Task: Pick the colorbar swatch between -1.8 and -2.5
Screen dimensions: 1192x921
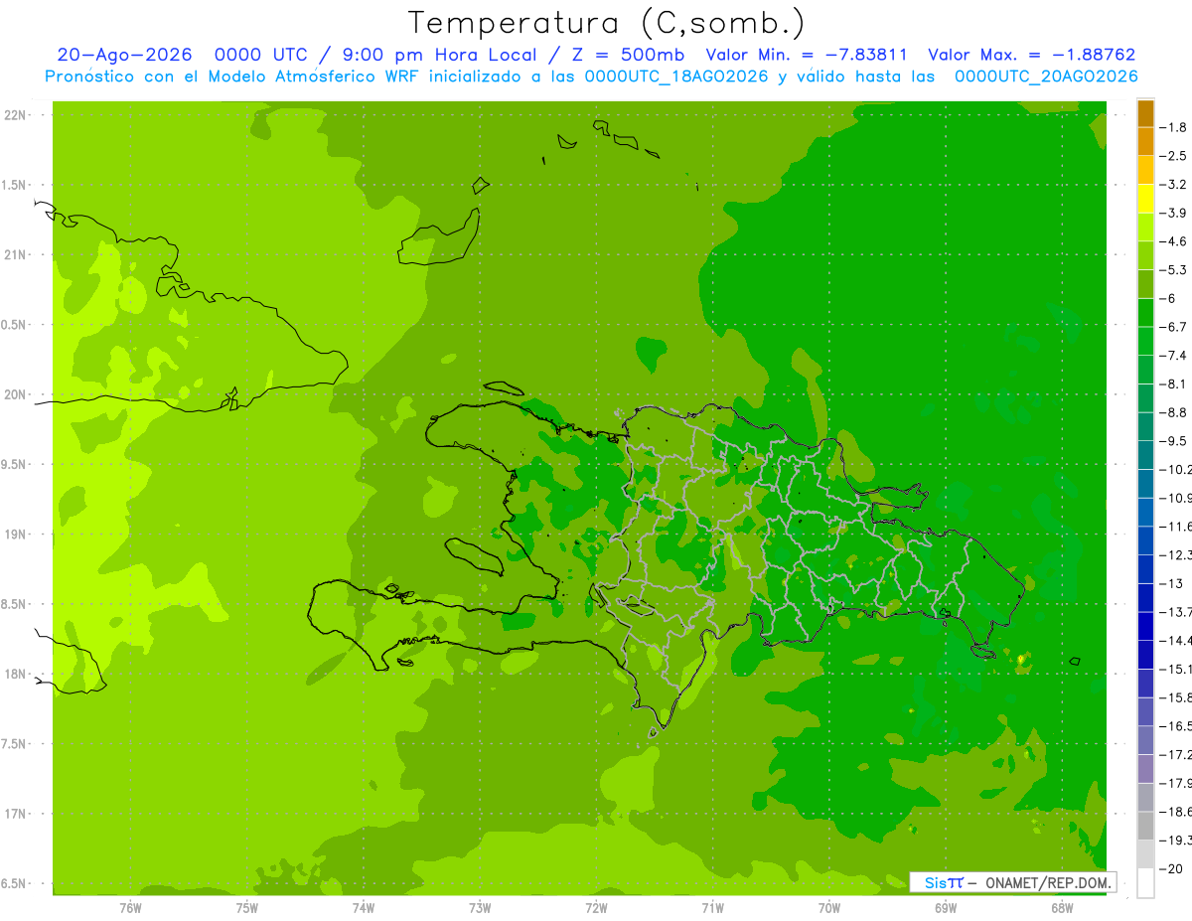Action: pyautogui.click(x=1145, y=142)
